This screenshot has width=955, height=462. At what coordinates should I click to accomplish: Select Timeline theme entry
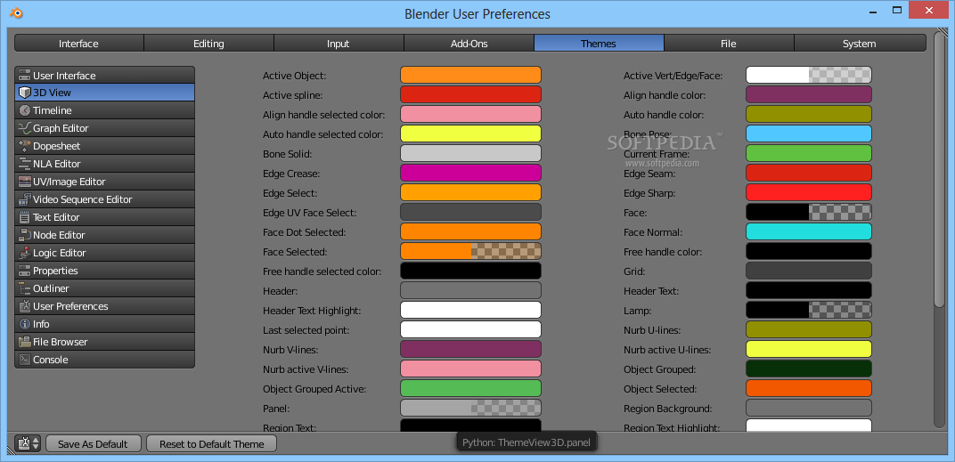[105, 110]
